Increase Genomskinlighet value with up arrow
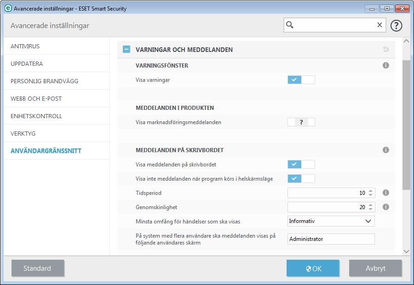Image resolution: width=414 pixels, height=285 pixels. coord(370,205)
